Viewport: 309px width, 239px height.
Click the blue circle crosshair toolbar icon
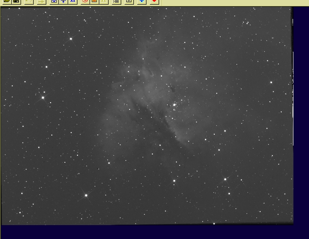(x=54, y=1)
